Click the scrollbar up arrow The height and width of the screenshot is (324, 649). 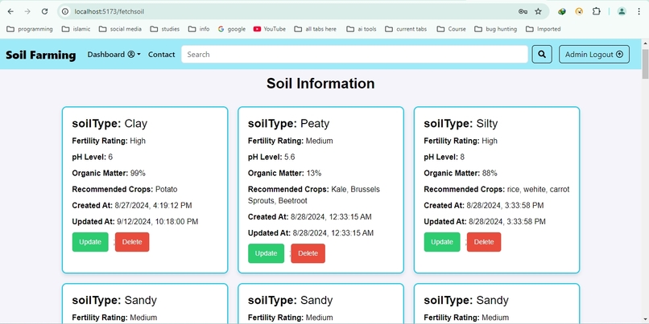(645, 43)
